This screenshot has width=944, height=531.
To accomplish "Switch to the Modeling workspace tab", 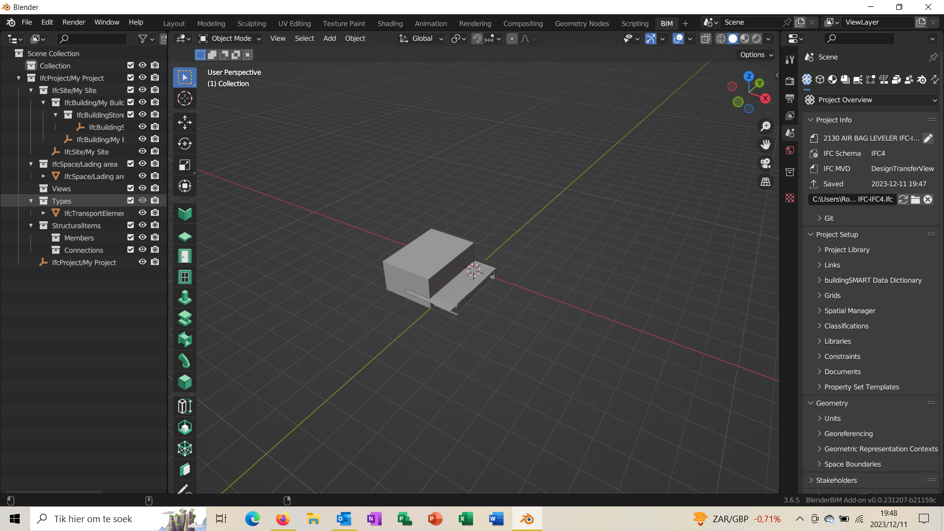I will [x=211, y=24].
